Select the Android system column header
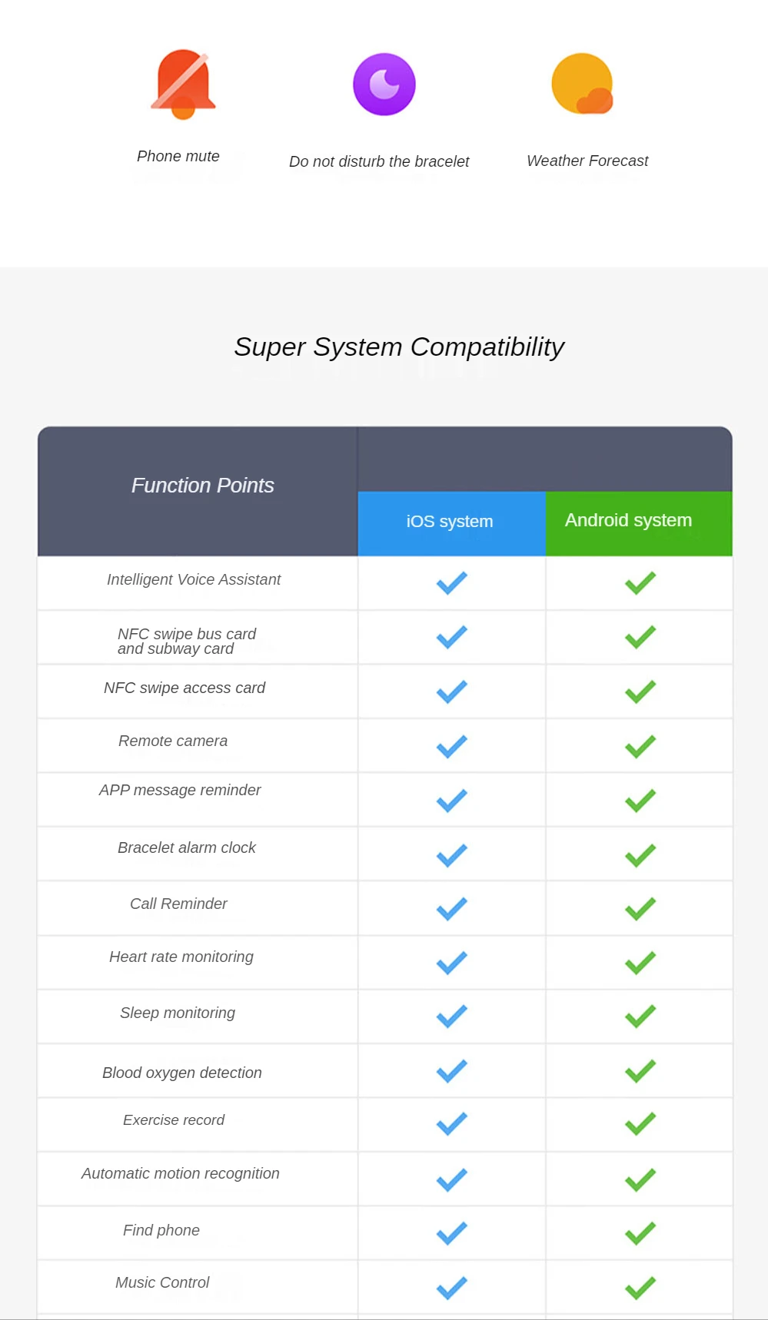 click(x=629, y=521)
